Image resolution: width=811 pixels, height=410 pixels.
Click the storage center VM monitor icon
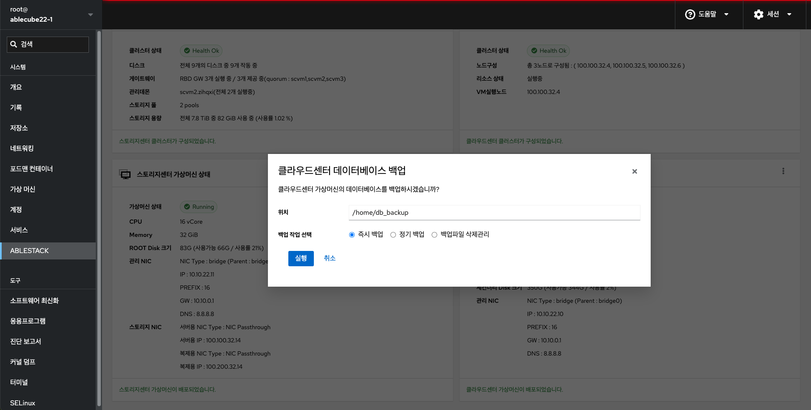point(125,174)
